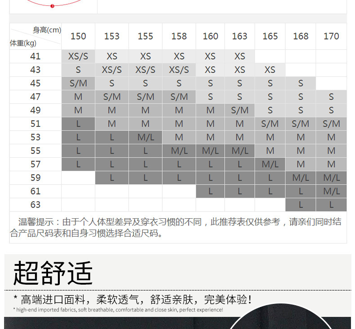Viewport: 355px width, 329px height.
Task: Select the 55 kg weight row label
Action: (35, 151)
